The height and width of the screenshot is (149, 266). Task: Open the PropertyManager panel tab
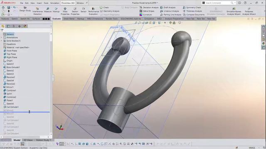pyautogui.click(x=8, y=26)
